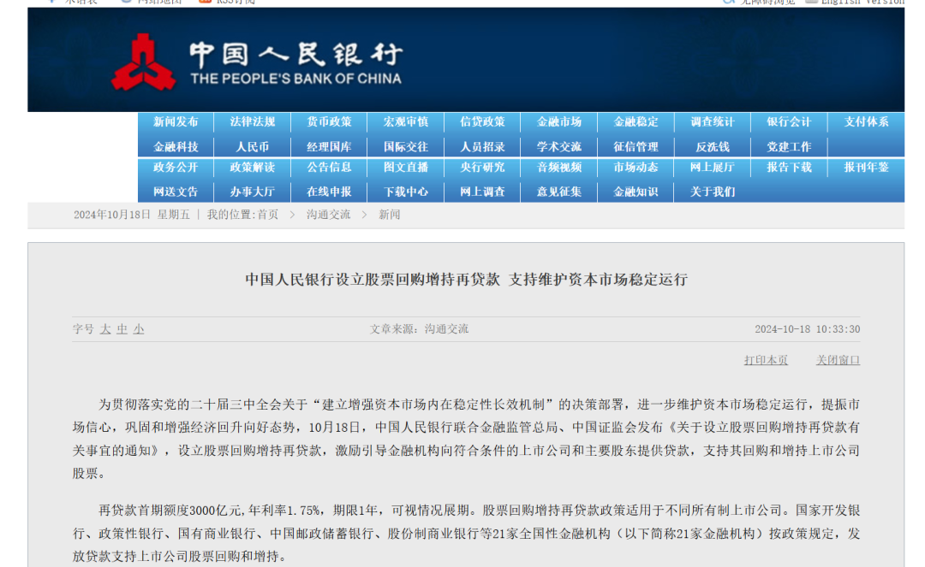Select 征信管理 menu item

pyautogui.click(x=636, y=146)
